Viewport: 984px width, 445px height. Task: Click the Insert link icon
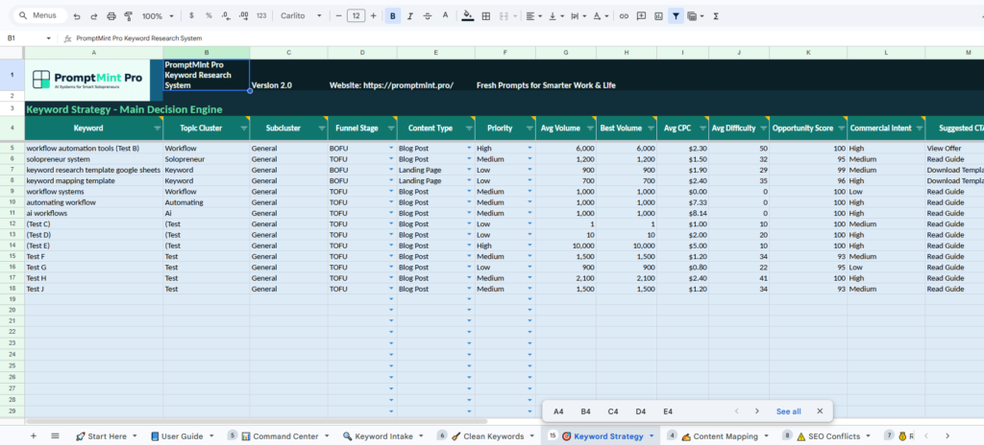click(624, 15)
